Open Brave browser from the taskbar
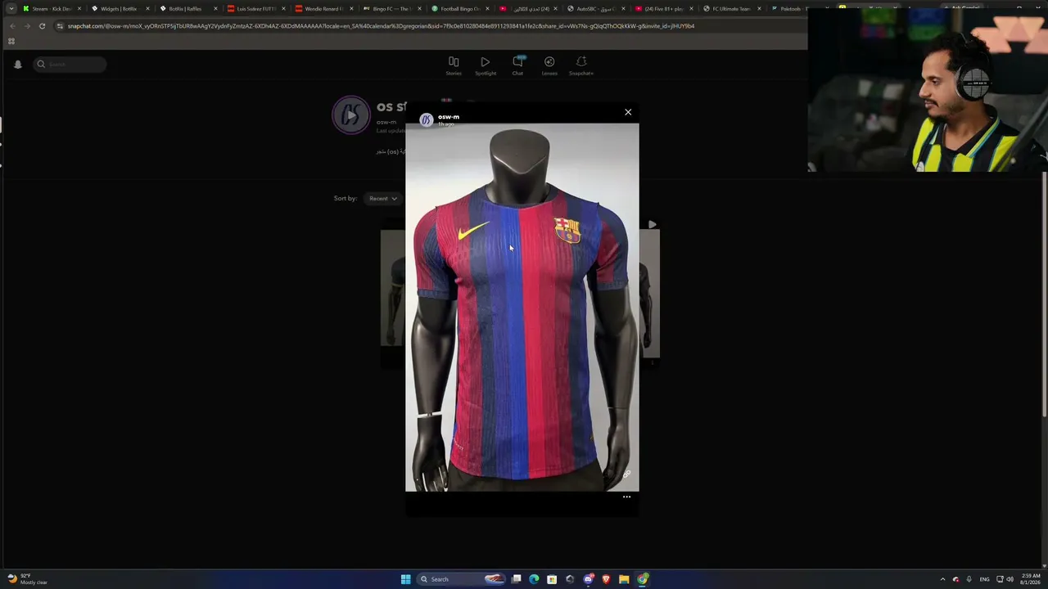This screenshot has height=589, width=1048. (x=606, y=579)
